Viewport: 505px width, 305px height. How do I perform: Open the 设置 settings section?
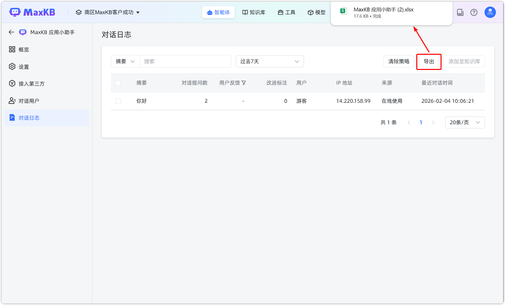tap(24, 66)
